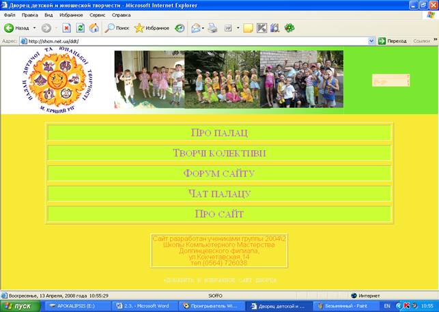Click the Stop loading icon

[x=66, y=28]
